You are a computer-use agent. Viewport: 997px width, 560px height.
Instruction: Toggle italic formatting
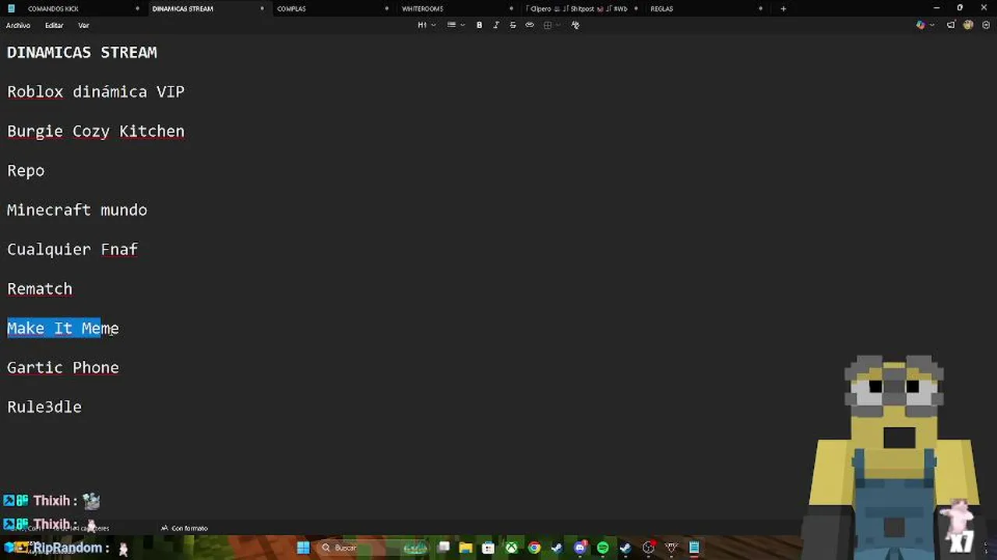(x=496, y=25)
